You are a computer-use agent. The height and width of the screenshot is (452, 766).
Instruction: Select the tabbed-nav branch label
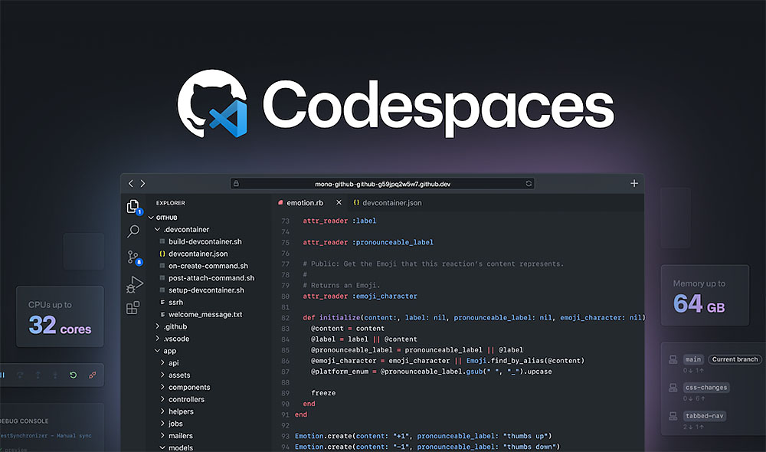tap(704, 416)
